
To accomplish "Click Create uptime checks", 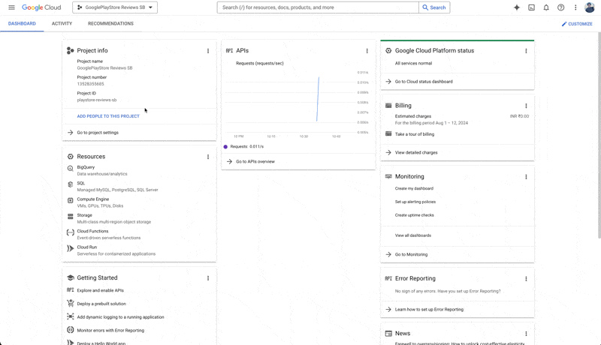I will (x=415, y=215).
